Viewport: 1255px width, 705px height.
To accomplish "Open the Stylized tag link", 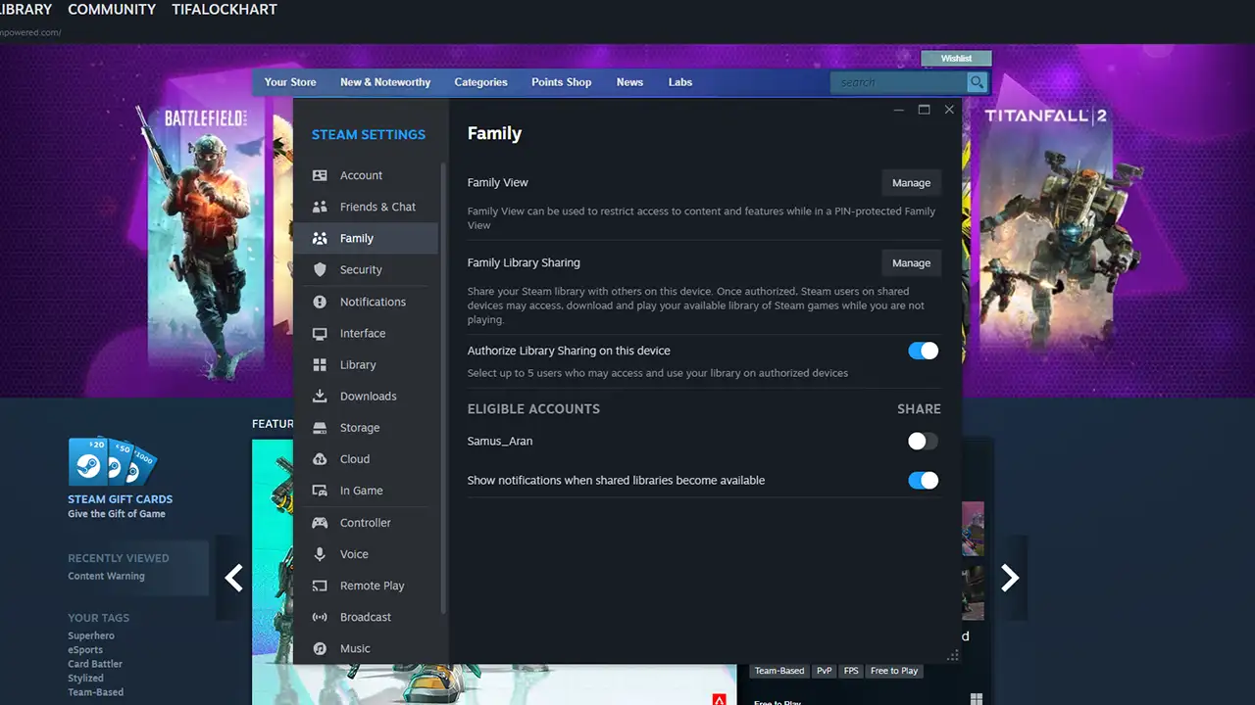I will 85,678.
